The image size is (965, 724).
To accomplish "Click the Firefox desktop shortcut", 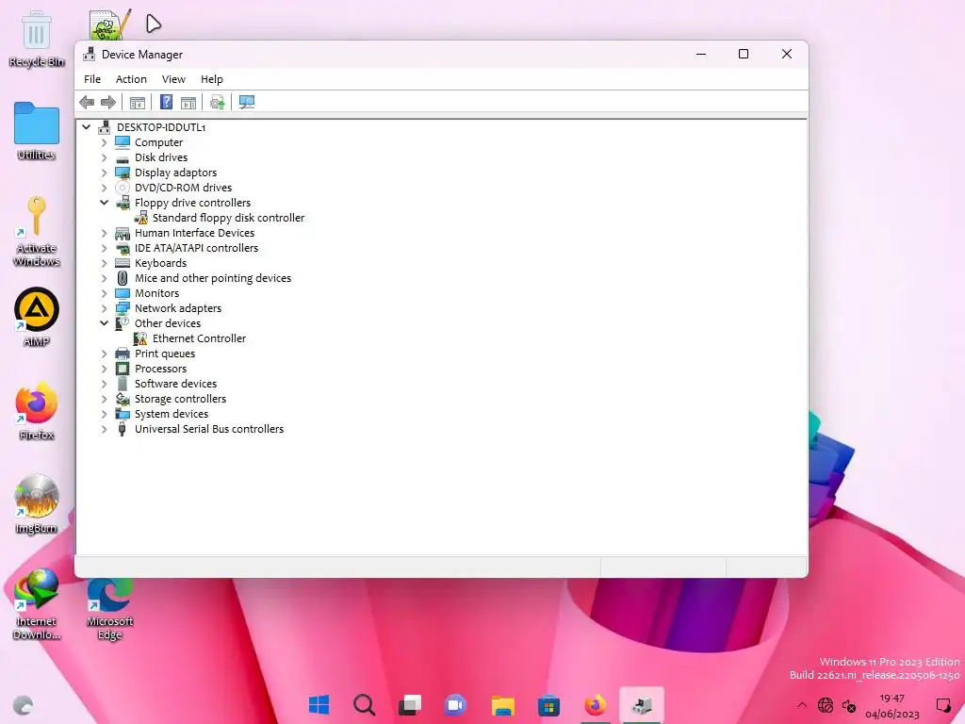I will click(x=37, y=411).
